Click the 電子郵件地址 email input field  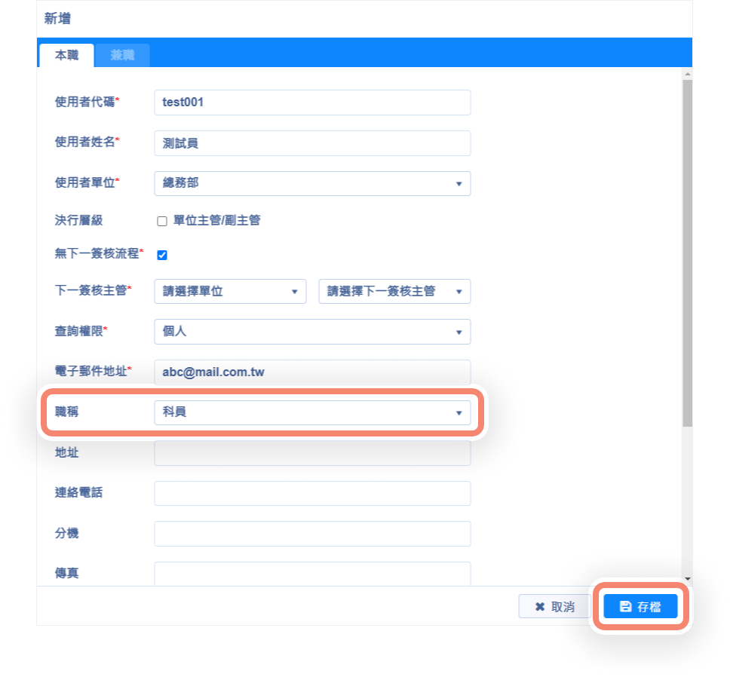point(312,372)
